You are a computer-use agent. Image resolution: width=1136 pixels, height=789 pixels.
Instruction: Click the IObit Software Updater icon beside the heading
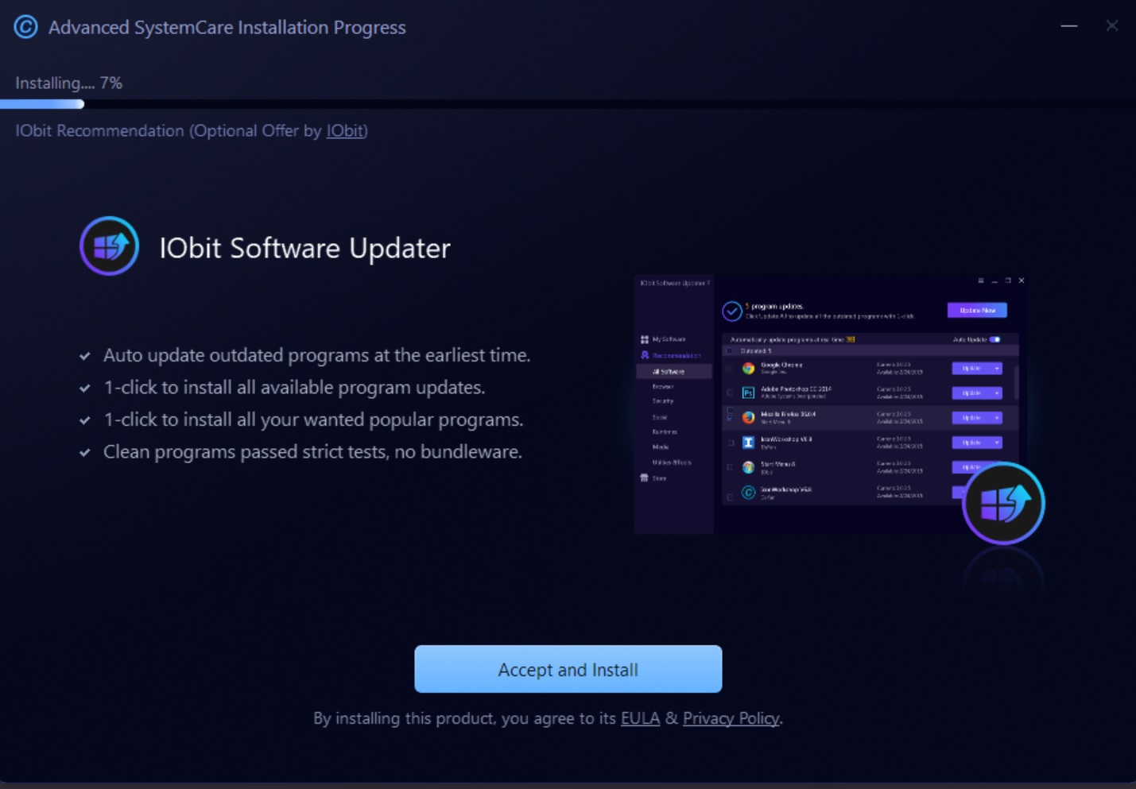pos(110,246)
